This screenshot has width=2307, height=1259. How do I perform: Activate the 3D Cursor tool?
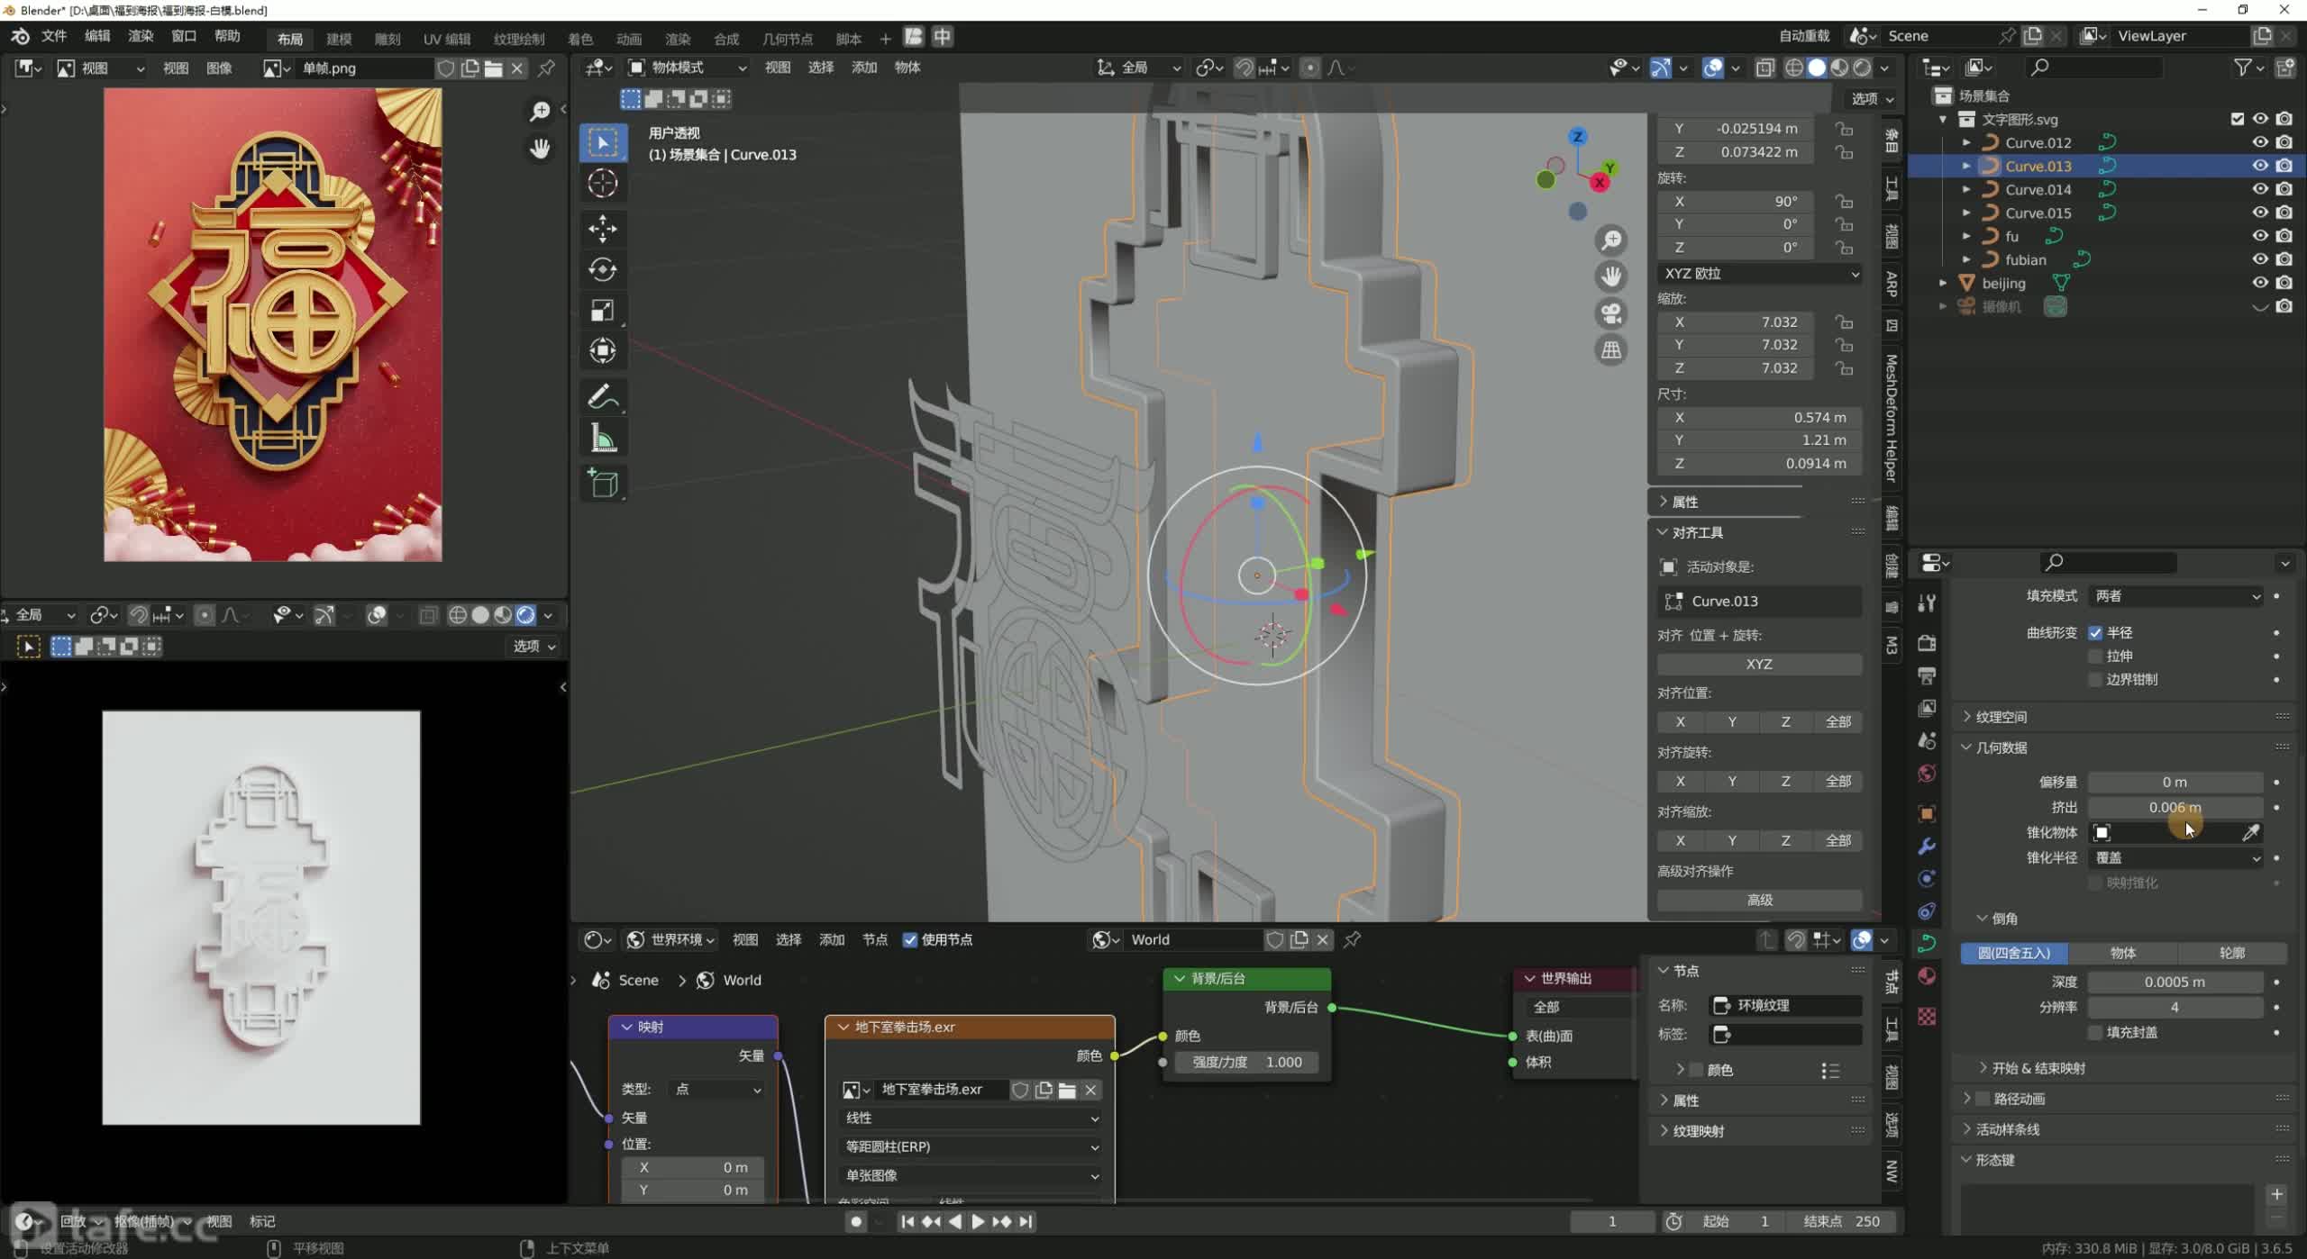coord(603,184)
